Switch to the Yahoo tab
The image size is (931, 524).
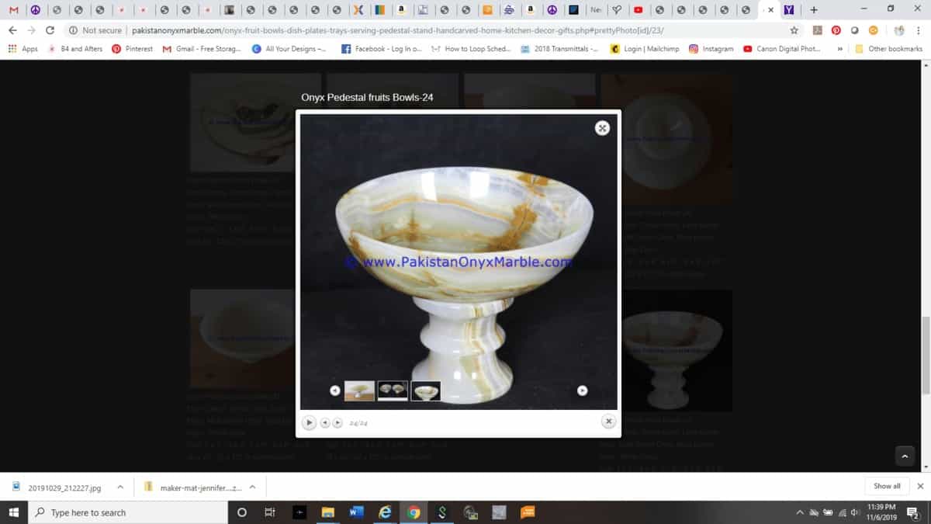788,10
